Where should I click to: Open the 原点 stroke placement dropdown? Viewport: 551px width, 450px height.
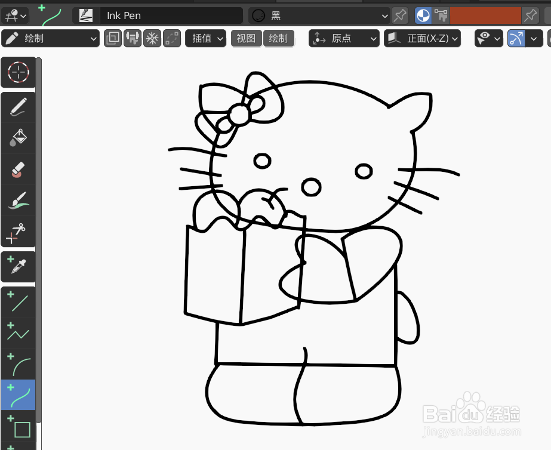[344, 38]
